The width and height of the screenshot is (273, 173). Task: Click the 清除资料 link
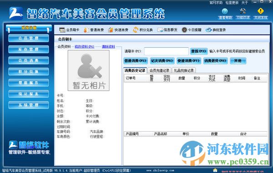click(x=108, y=46)
